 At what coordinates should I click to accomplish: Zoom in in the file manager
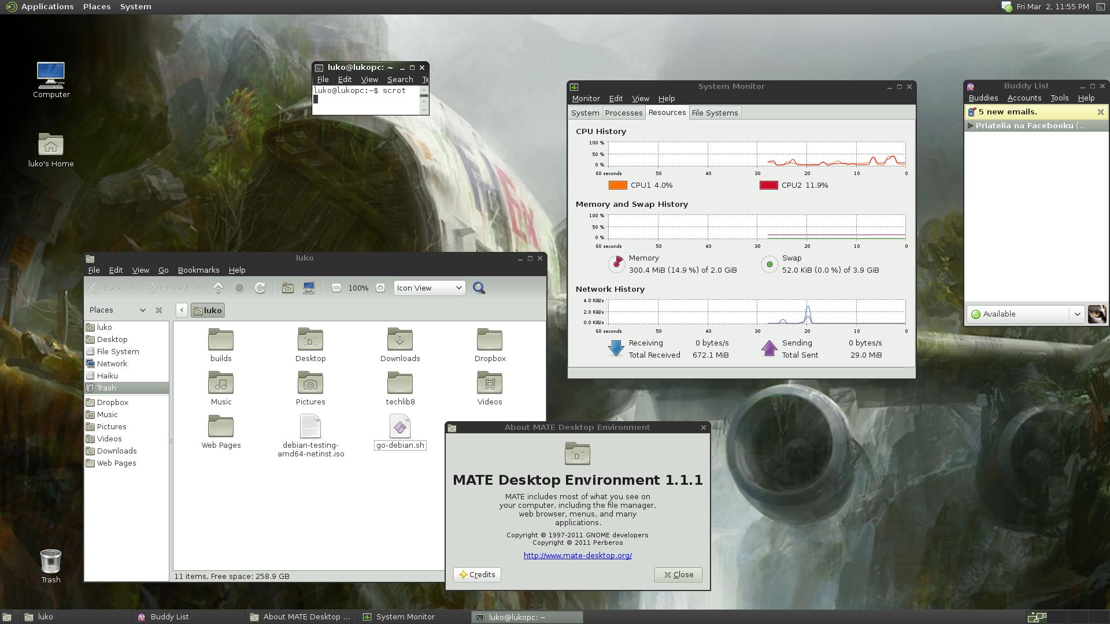click(380, 288)
